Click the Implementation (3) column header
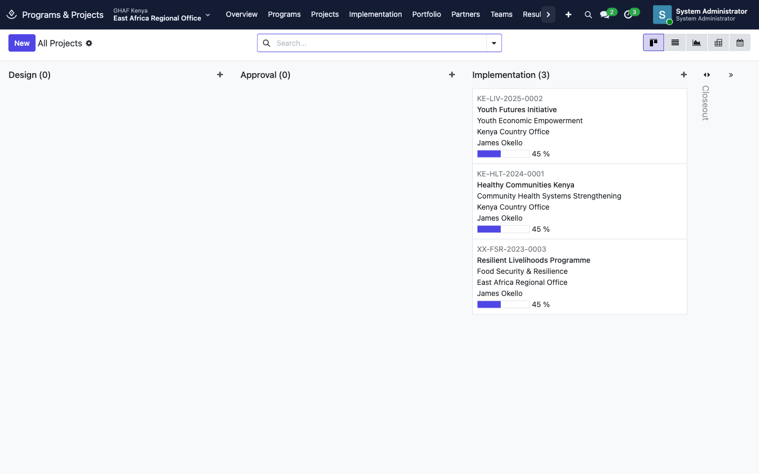This screenshot has width=759, height=474. [x=511, y=75]
